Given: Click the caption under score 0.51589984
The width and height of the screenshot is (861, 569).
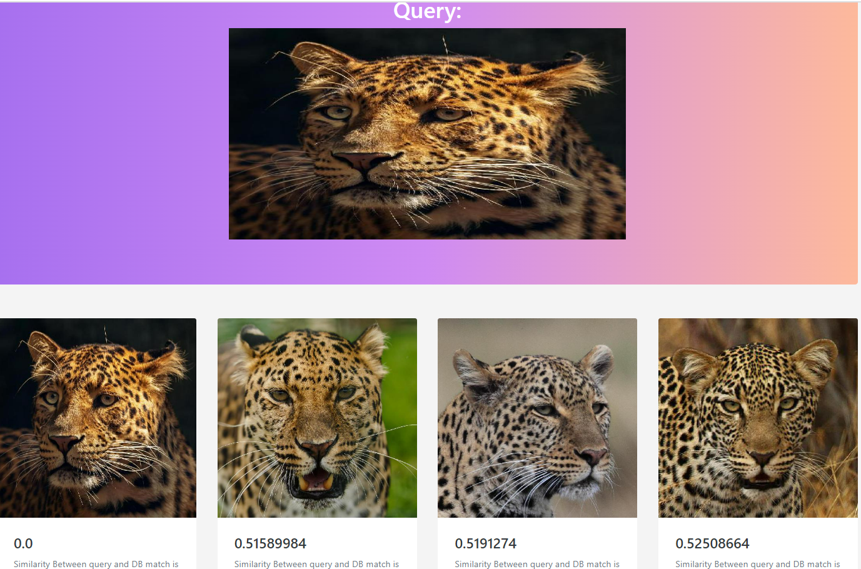Looking at the screenshot, I should click(316, 564).
